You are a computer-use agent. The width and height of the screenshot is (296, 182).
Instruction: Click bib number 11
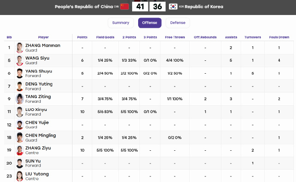[x=9, y=112]
